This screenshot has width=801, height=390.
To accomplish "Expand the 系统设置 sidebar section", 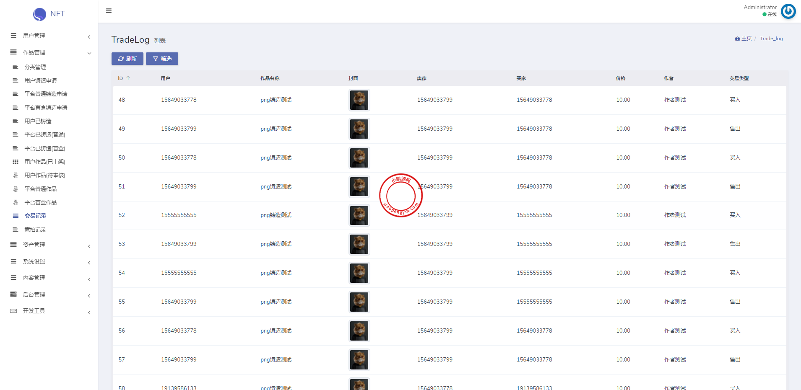I will [x=34, y=261].
